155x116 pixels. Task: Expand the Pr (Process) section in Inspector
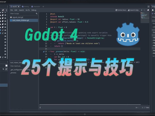coord(153,51)
